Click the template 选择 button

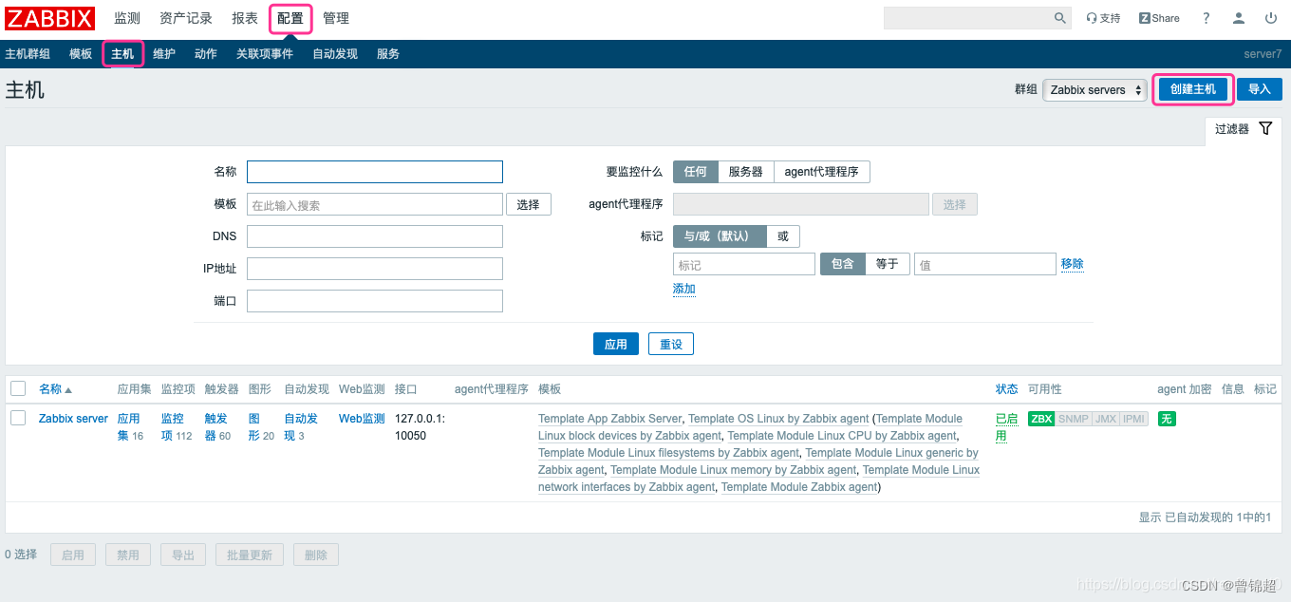point(529,204)
